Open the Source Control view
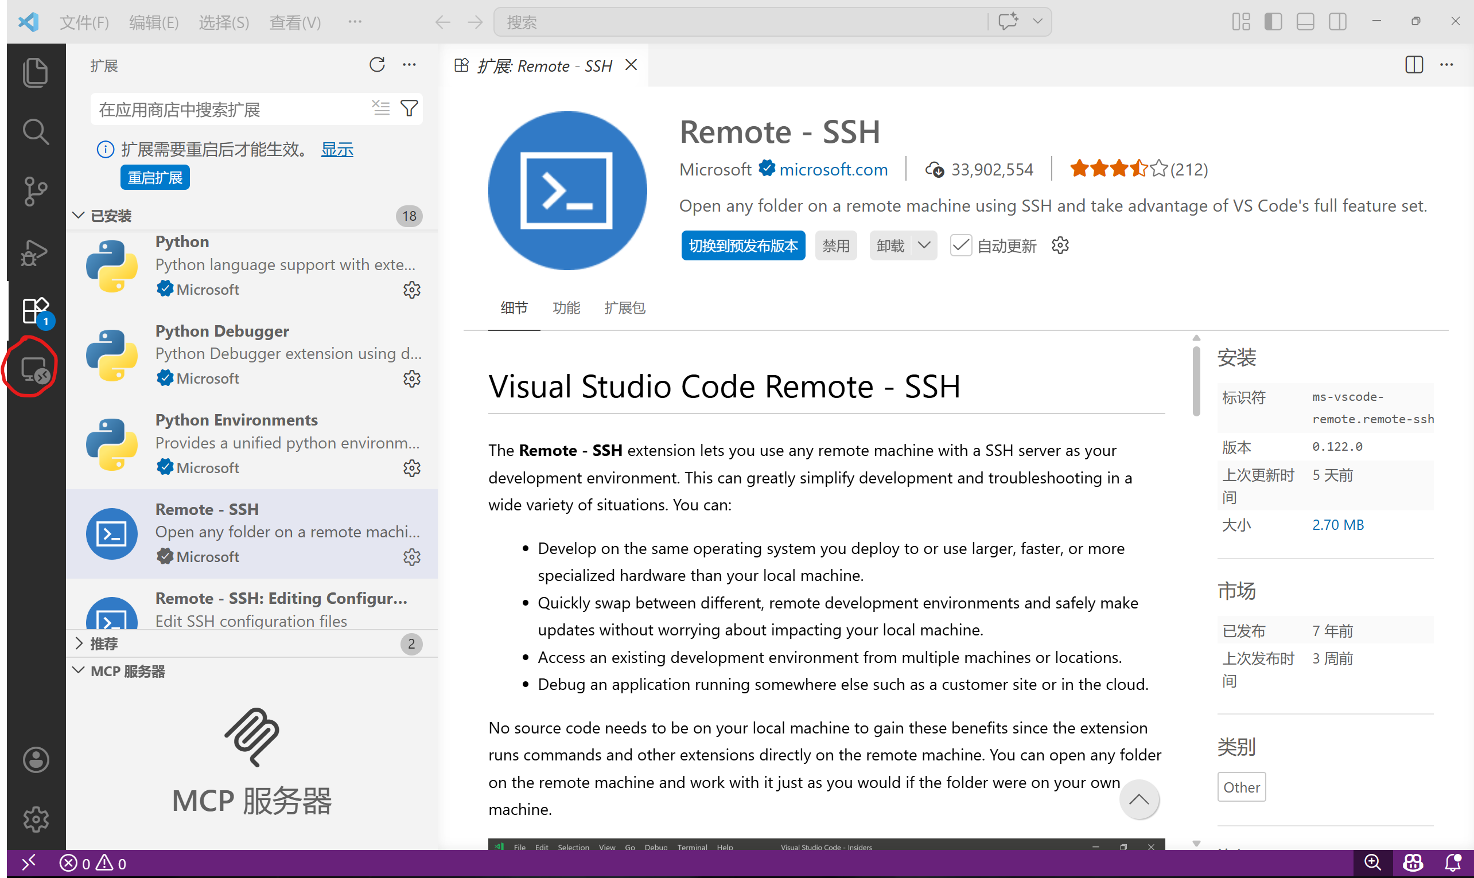Image resolution: width=1474 pixels, height=878 pixels. (x=35, y=191)
